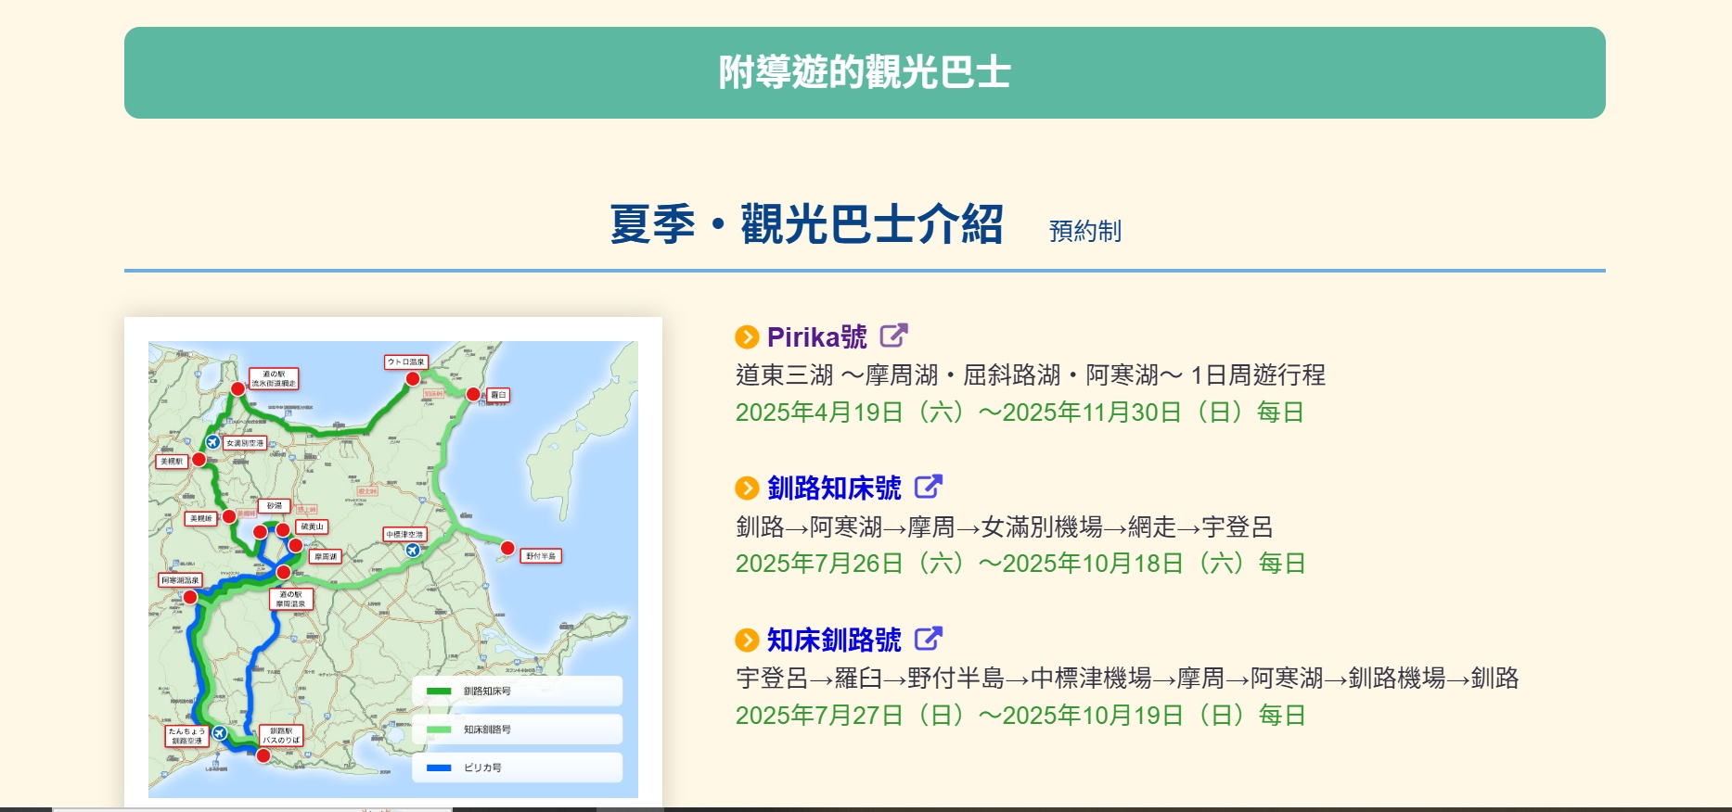Click the 阿寒湖温泉 label on map
1732x812 pixels.
tap(180, 580)
